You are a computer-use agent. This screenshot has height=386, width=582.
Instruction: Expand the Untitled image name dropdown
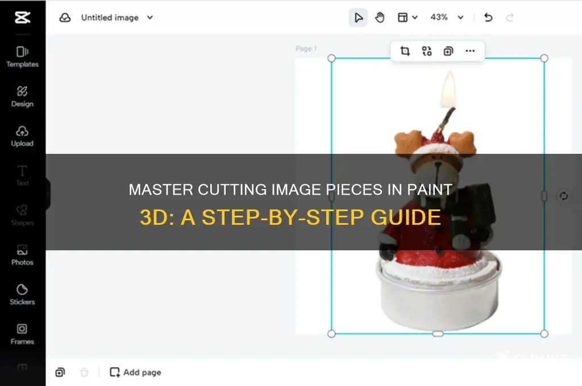click(149, 18)
